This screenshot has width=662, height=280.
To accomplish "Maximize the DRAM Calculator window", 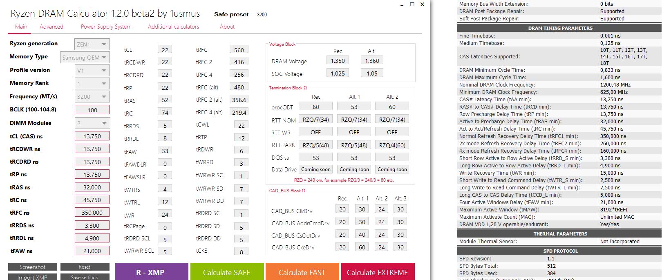I will coord(412,4).
